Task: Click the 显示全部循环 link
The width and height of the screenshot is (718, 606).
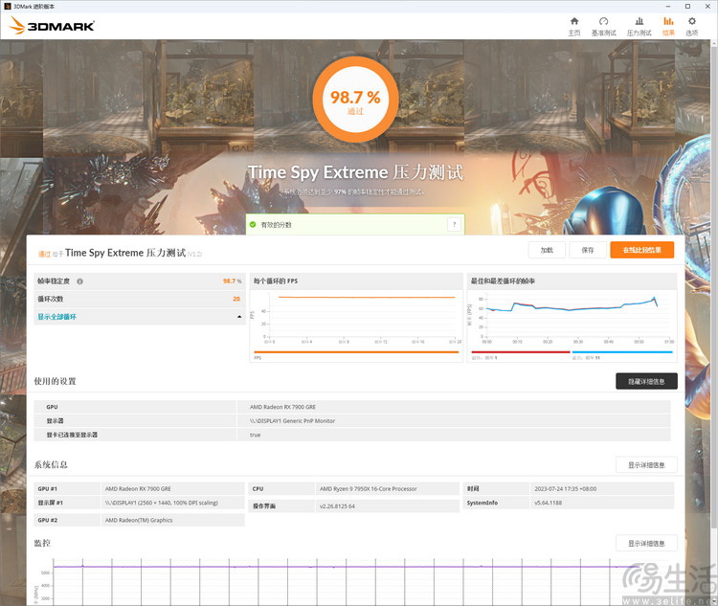Action: pyautogui.click(x=56, y=317)
